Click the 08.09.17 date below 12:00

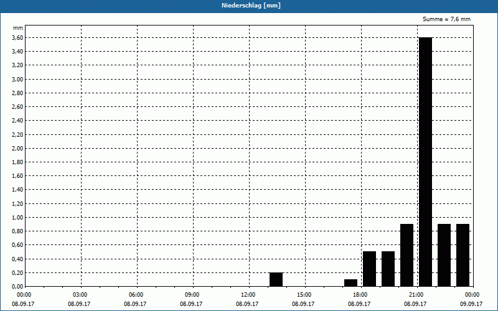247,304
